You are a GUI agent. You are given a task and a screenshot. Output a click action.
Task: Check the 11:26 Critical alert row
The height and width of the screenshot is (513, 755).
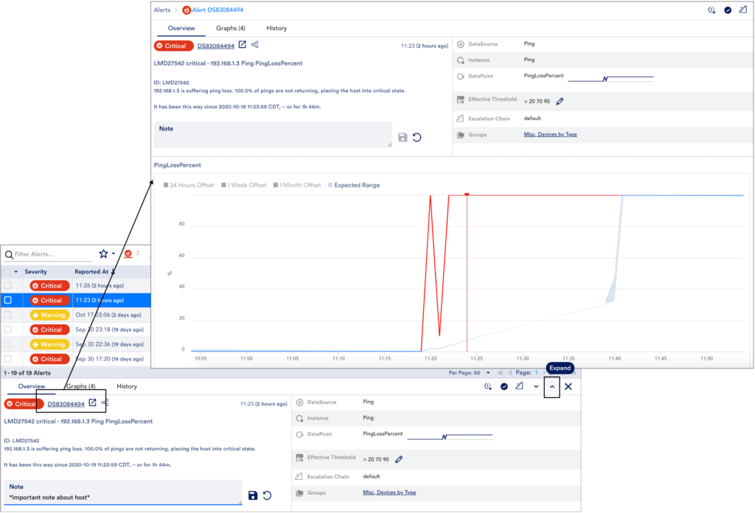(7, 285)
